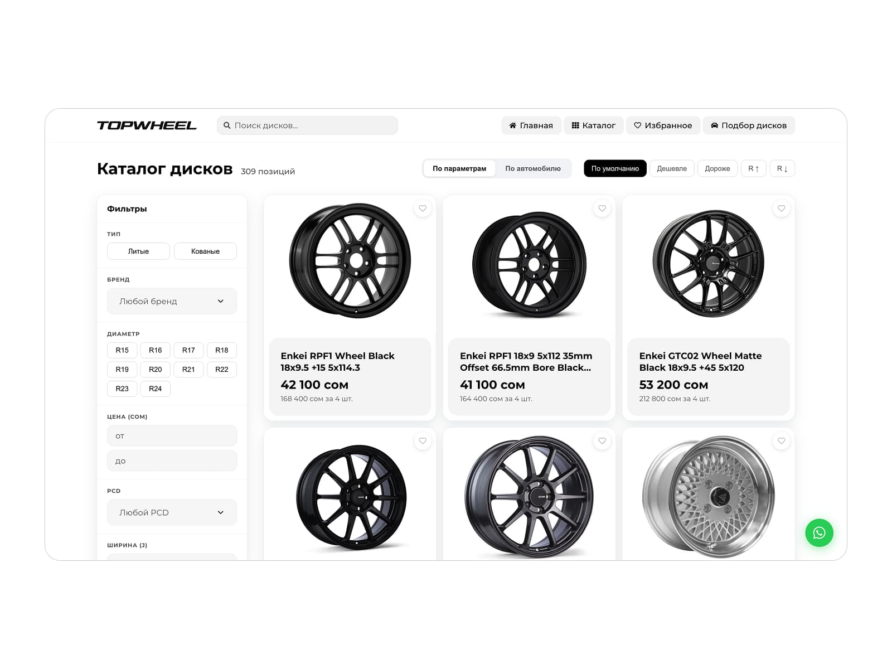Image resolution: width=892 pixels, height=669 pixels.
Task: Click '309 позиций' count text
Action: click(268, 172)
